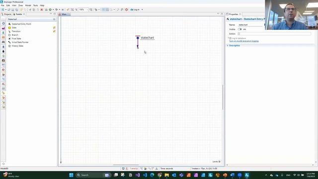Open the Pedestrian Library palette icon
318x179 pixels.
point(3,33)
